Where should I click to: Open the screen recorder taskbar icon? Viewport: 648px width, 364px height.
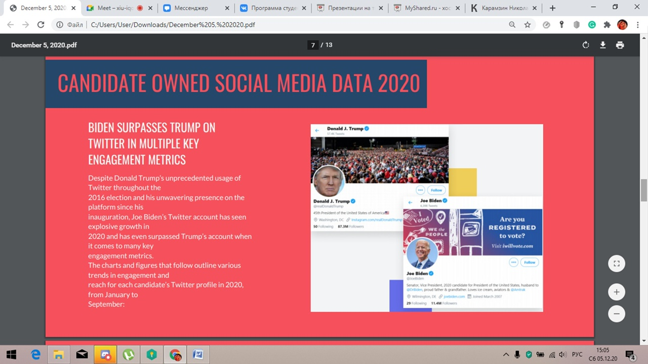pos(105,354)
